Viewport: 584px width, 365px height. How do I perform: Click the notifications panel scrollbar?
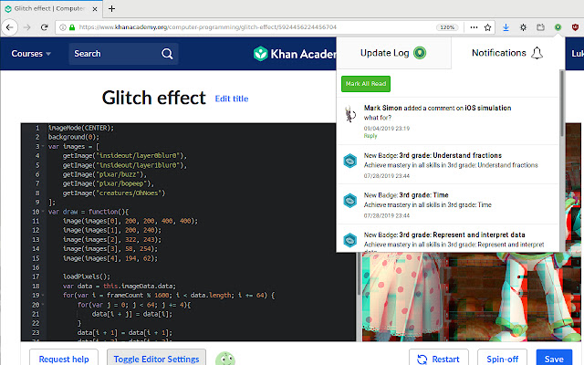(x=562, y=103)
